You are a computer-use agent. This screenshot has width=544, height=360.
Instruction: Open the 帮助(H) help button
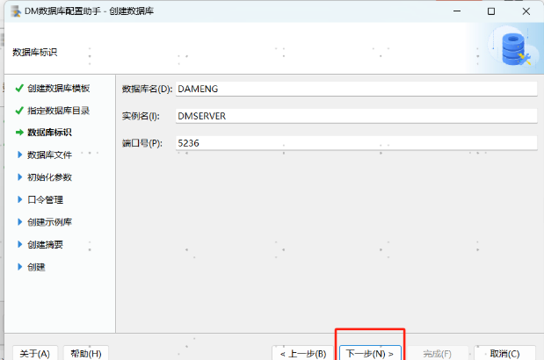click(86, 353)
